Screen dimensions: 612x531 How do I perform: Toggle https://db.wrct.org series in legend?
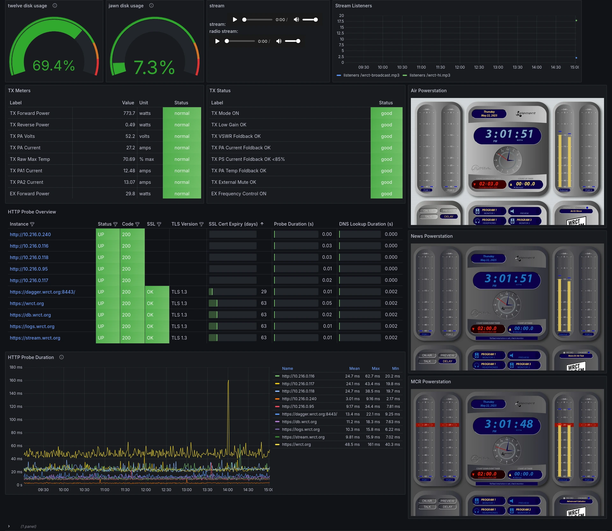[x=299, y=422]
